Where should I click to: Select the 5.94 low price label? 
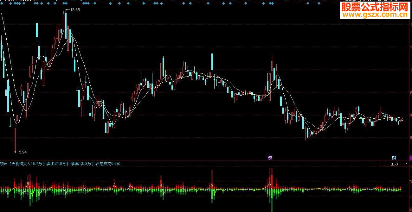click(23, 152)
